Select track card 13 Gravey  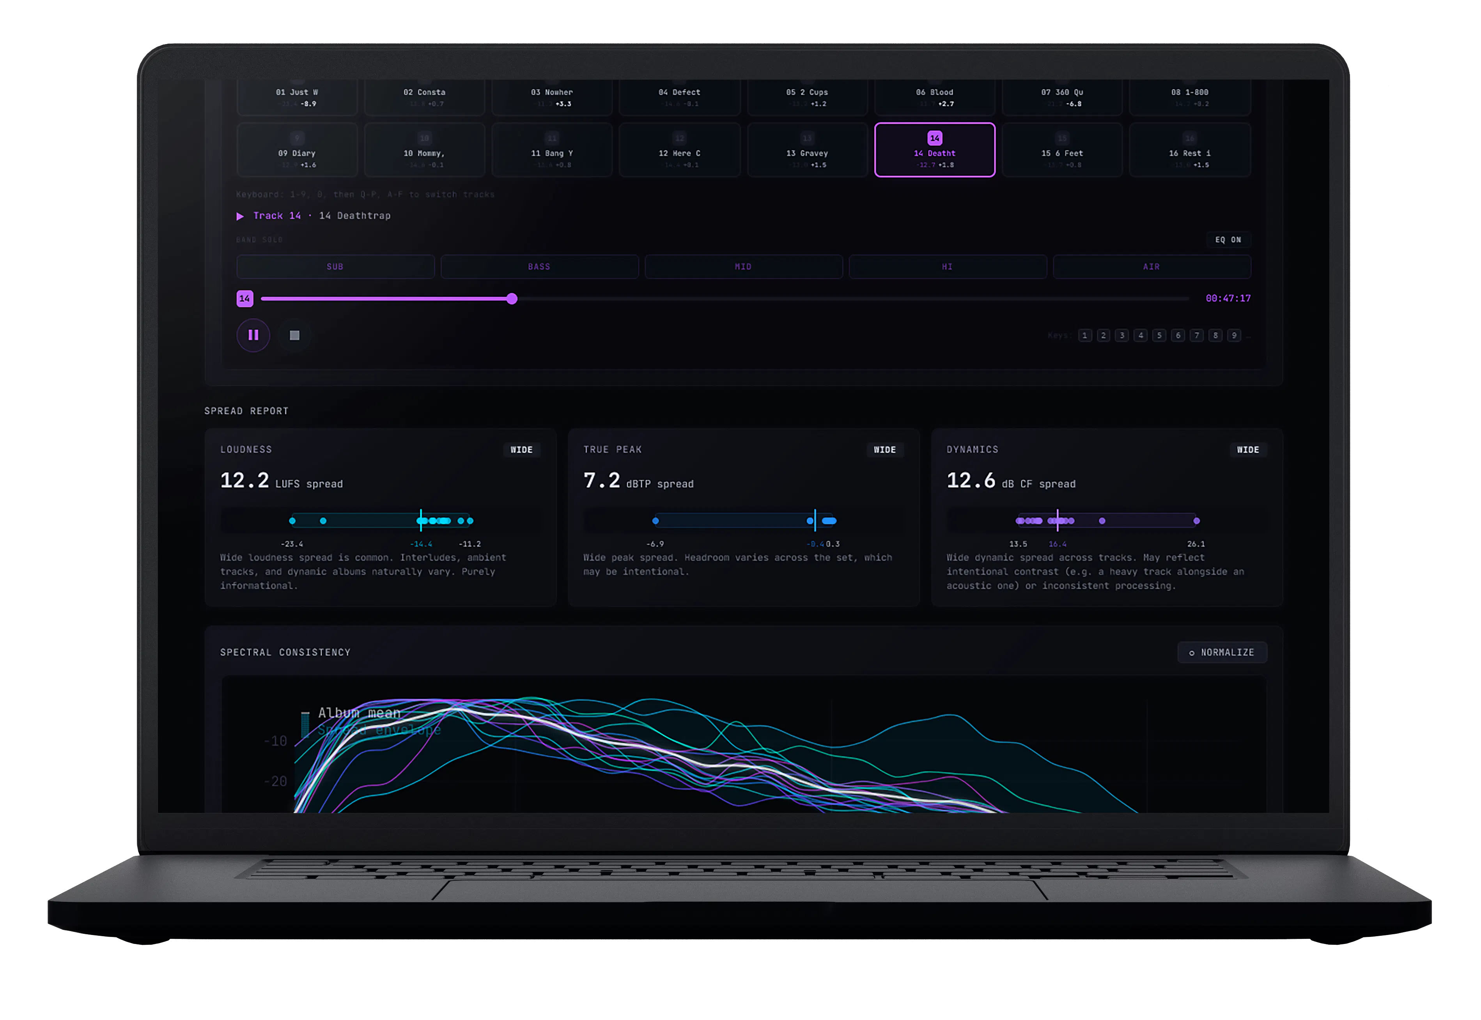point(807,150)
